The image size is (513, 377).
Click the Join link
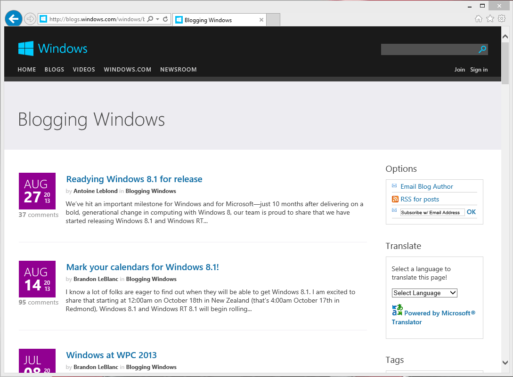tap(459, 70)
